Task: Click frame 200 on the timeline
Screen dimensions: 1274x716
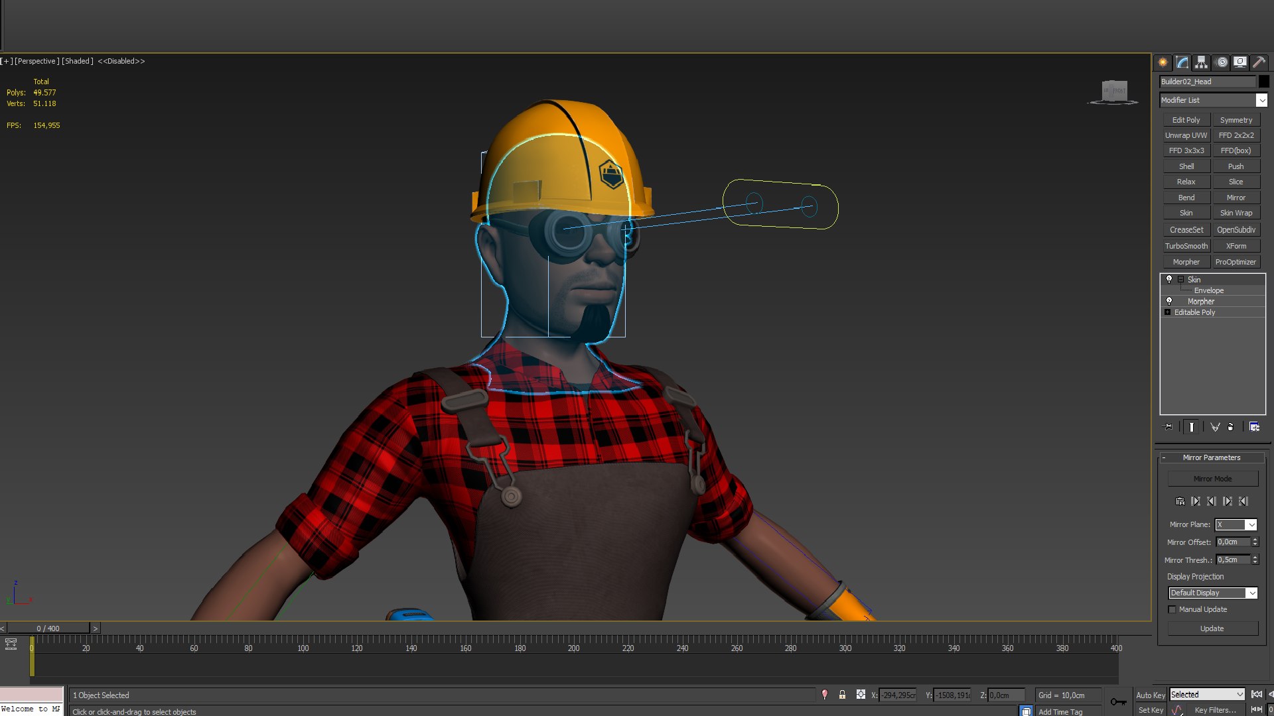Action: click(573, 648)
